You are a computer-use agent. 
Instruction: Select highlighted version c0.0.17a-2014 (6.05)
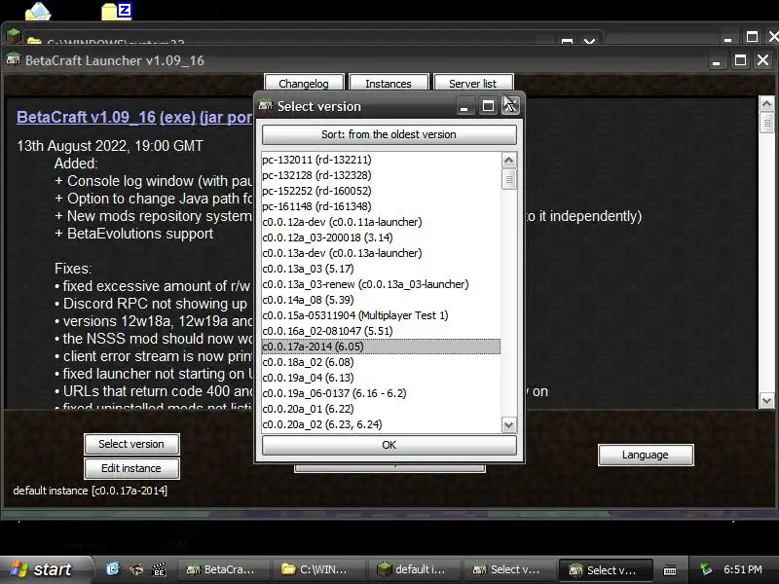(381, 347)
